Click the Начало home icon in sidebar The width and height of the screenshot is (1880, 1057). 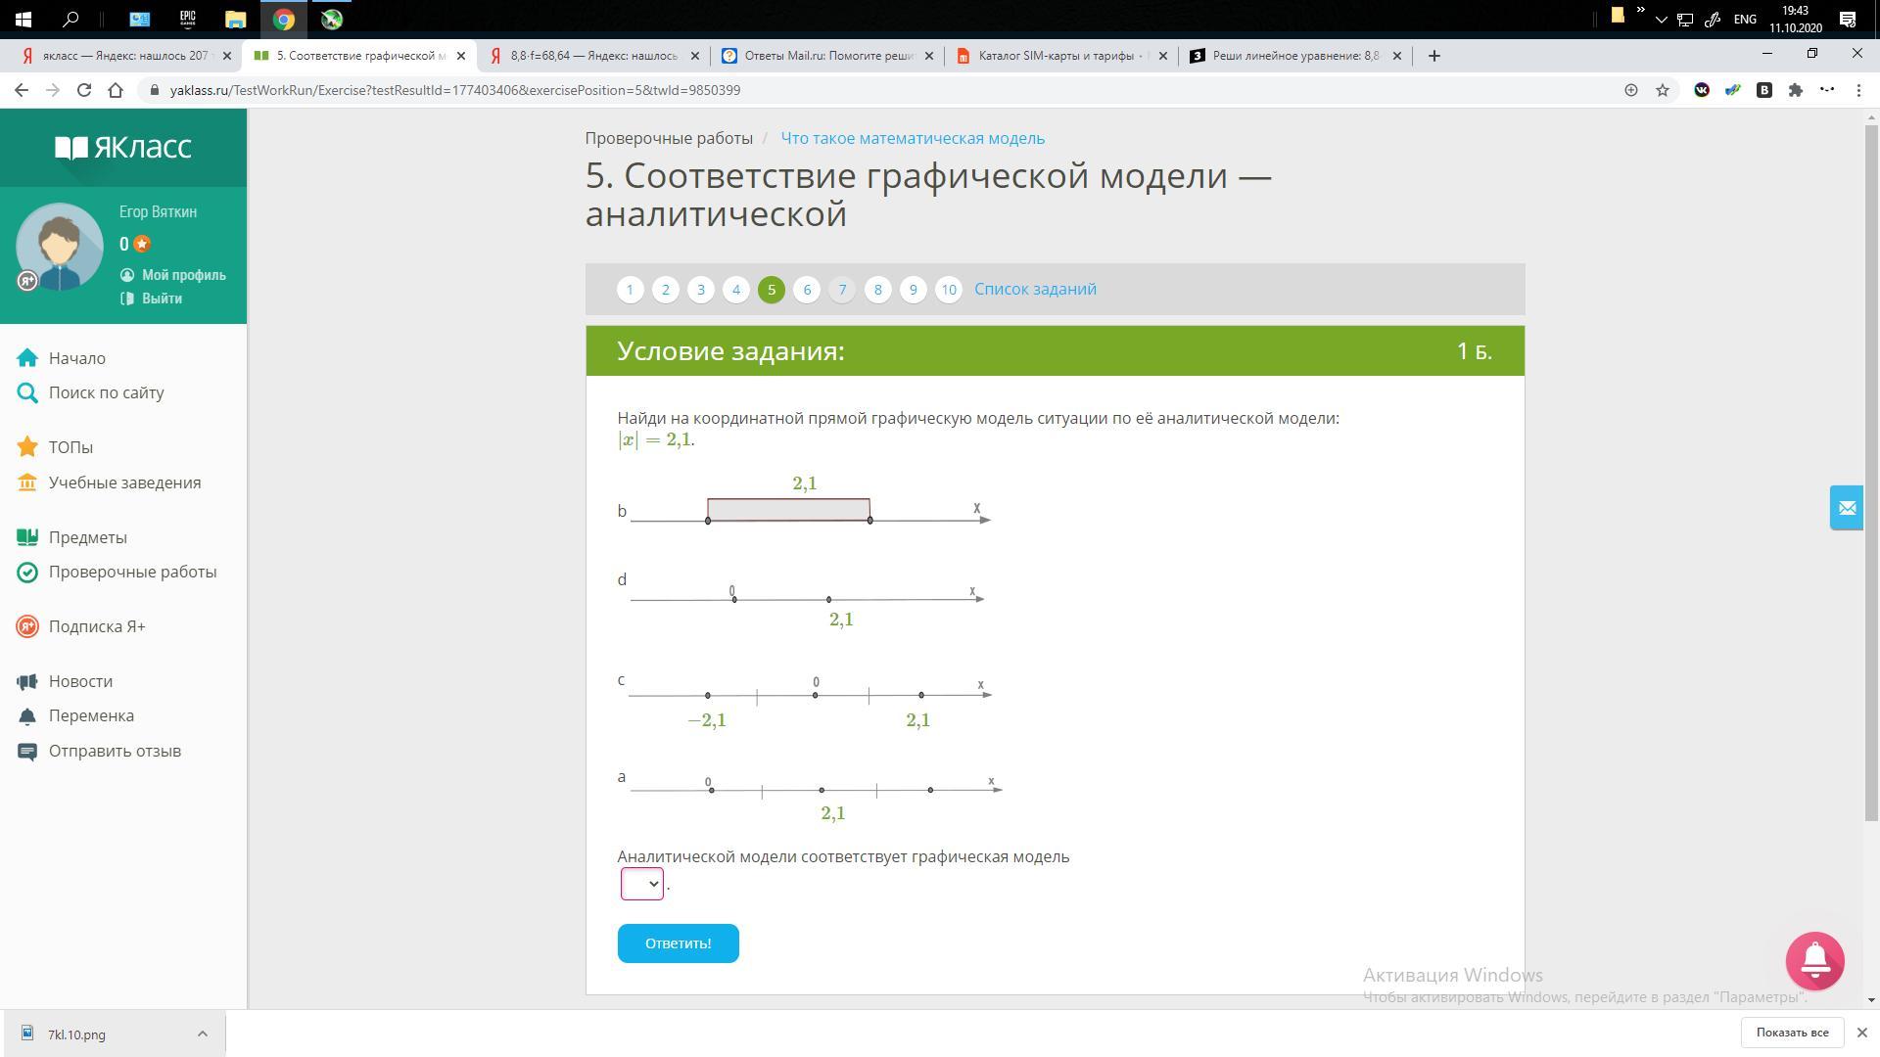point(27,358)
